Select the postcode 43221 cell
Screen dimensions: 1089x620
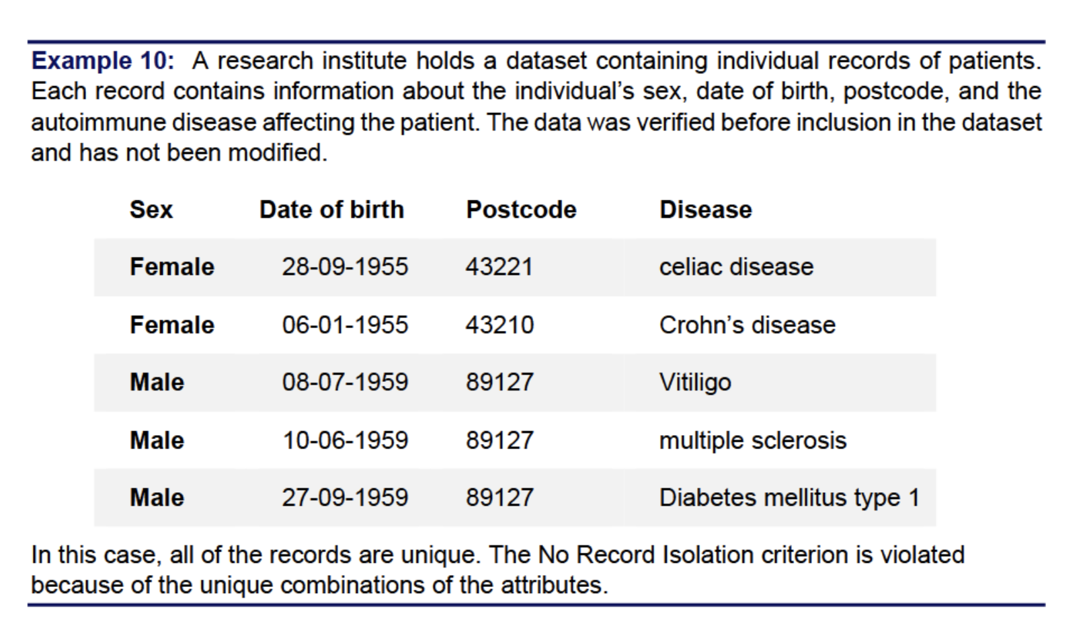point(499,267)
